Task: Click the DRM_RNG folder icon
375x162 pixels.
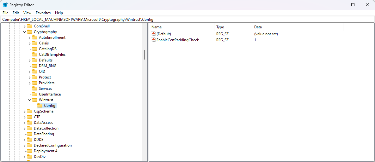Action: (x=35, y=66)
